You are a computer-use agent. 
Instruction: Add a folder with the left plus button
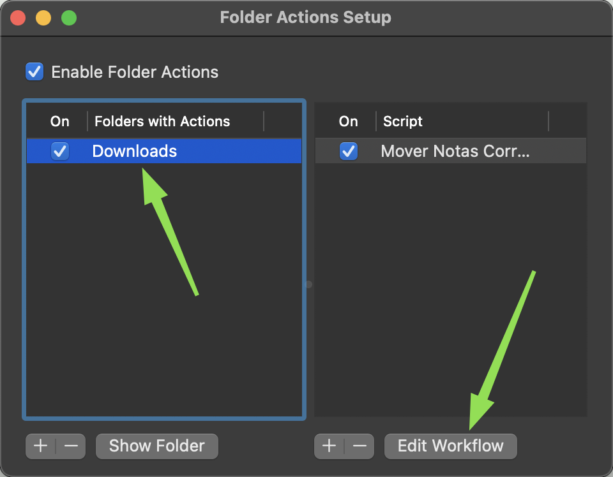point(41,446)
